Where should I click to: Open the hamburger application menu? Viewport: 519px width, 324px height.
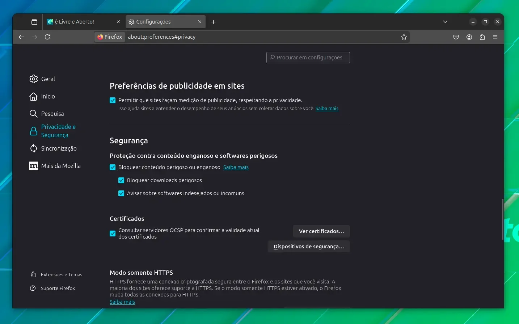[495, 37]
